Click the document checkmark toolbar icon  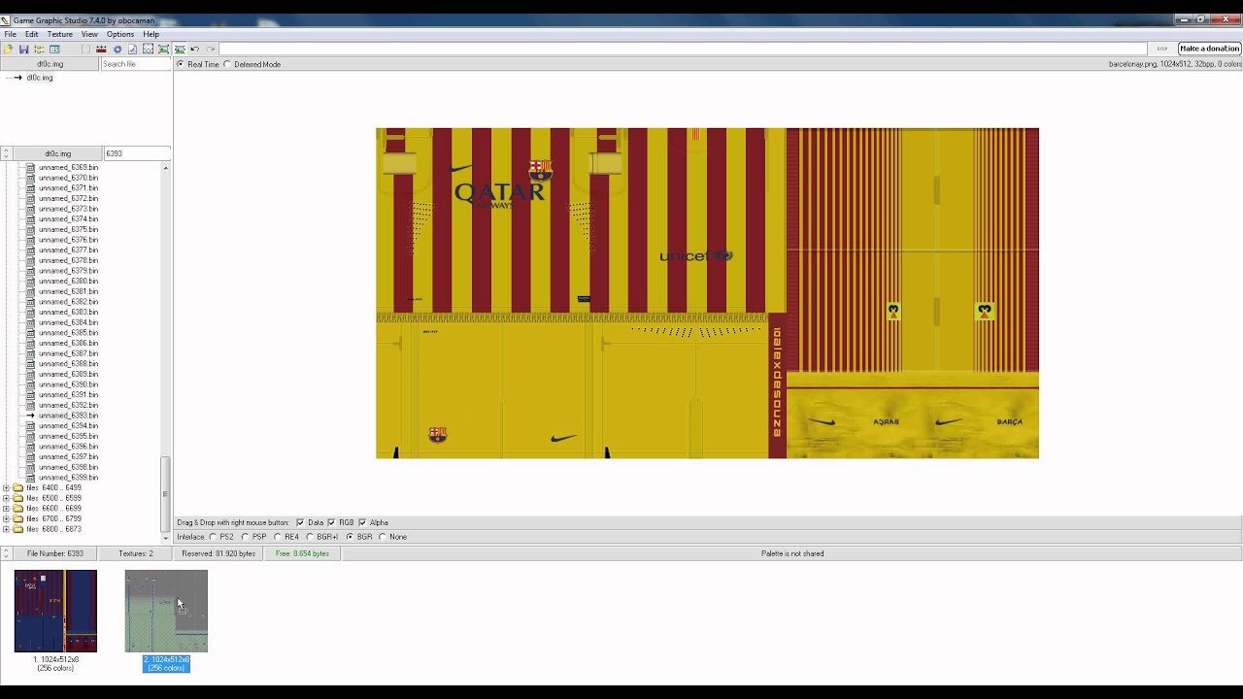132,49
